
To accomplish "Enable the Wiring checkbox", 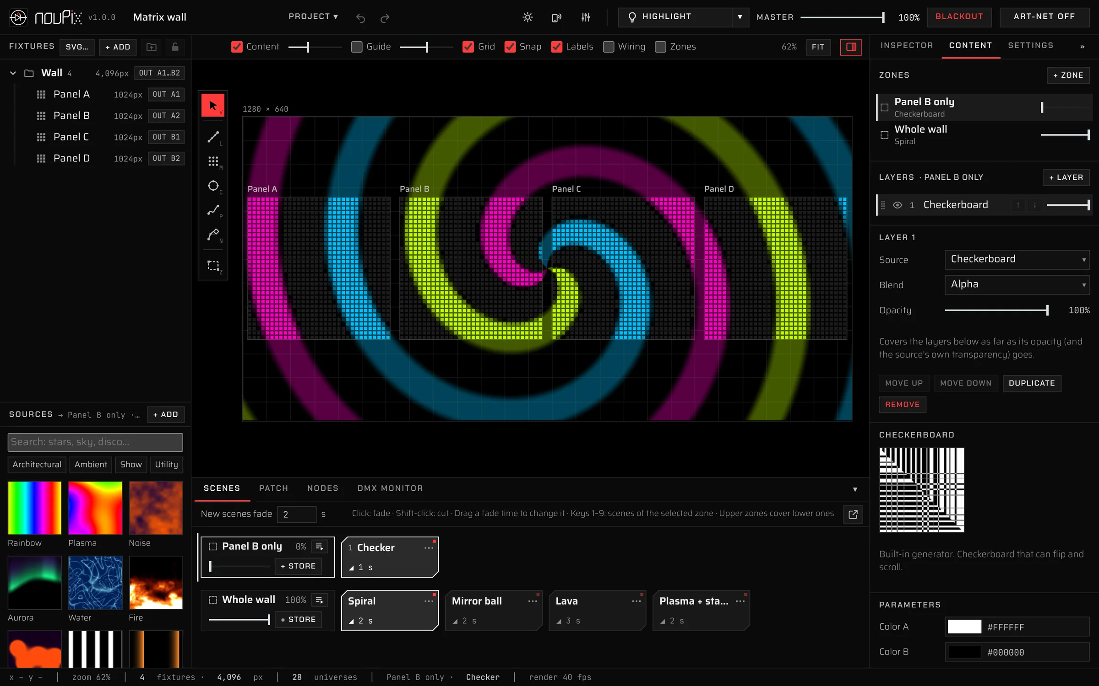I will coord(608,47).
